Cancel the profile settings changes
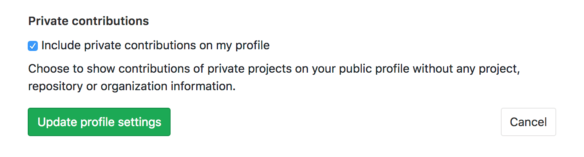 click(528, 122)
